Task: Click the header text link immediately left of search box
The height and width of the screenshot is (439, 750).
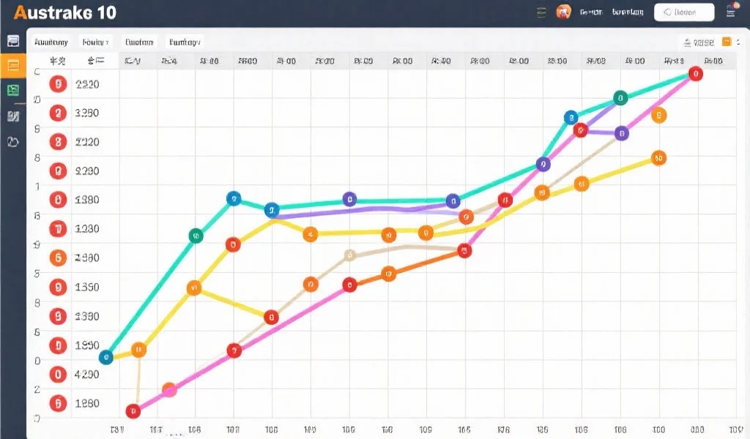Action: coord(628,12)
